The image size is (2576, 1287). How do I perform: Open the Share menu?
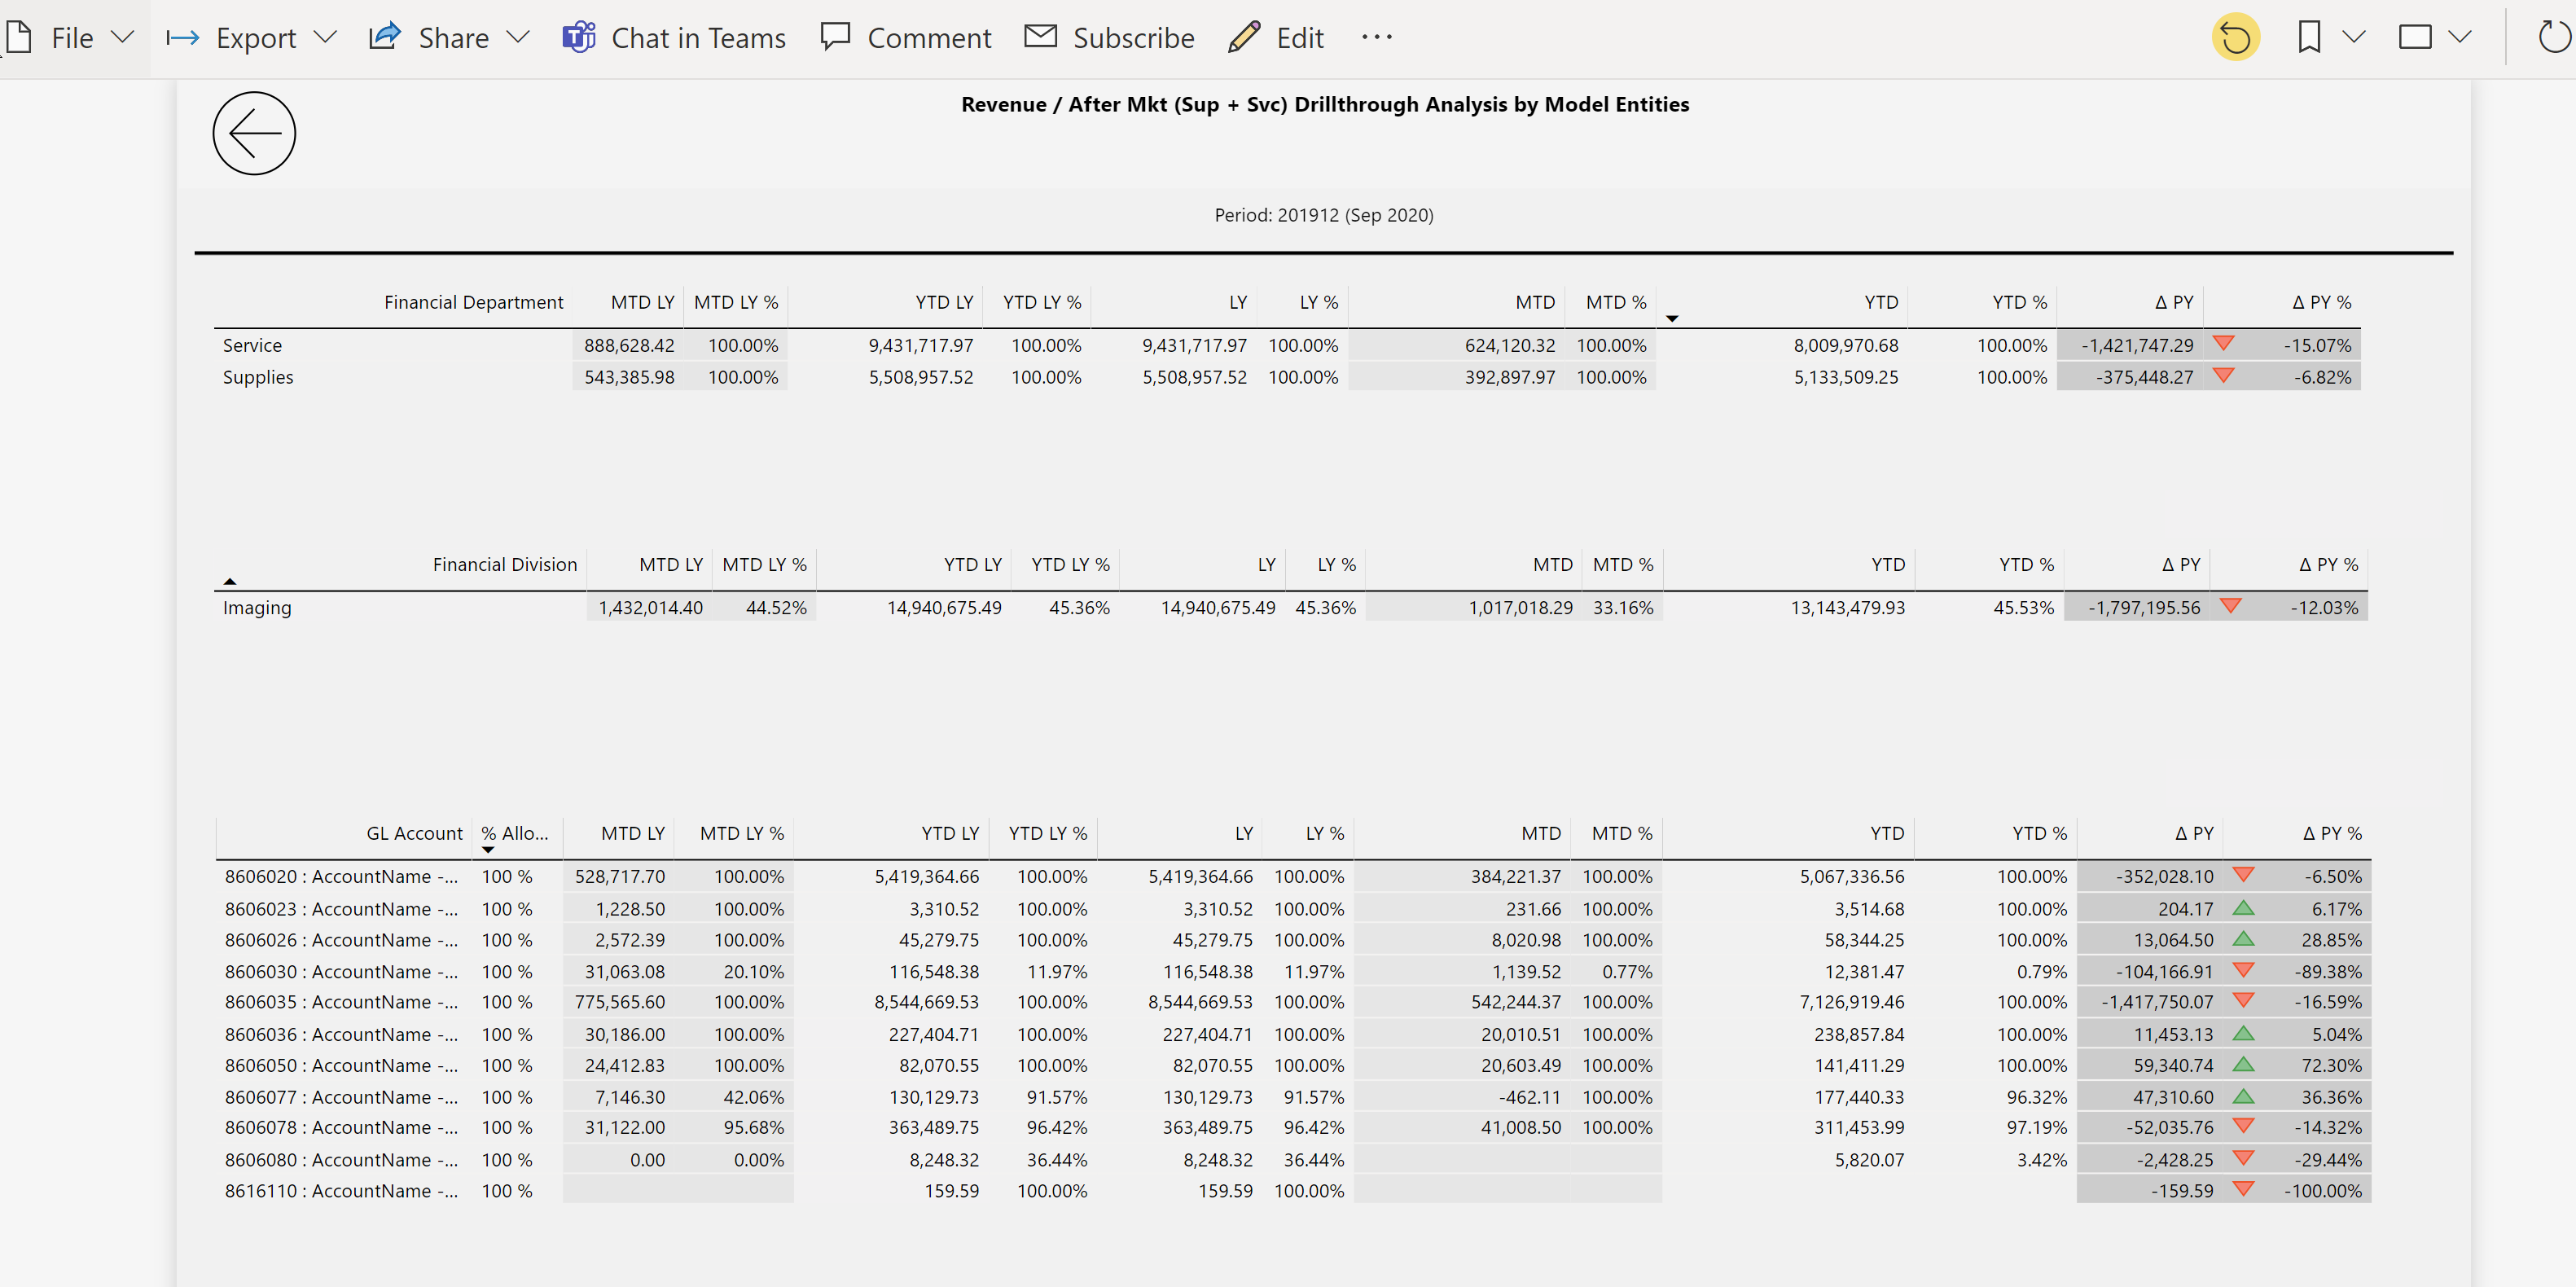point(449,38)
